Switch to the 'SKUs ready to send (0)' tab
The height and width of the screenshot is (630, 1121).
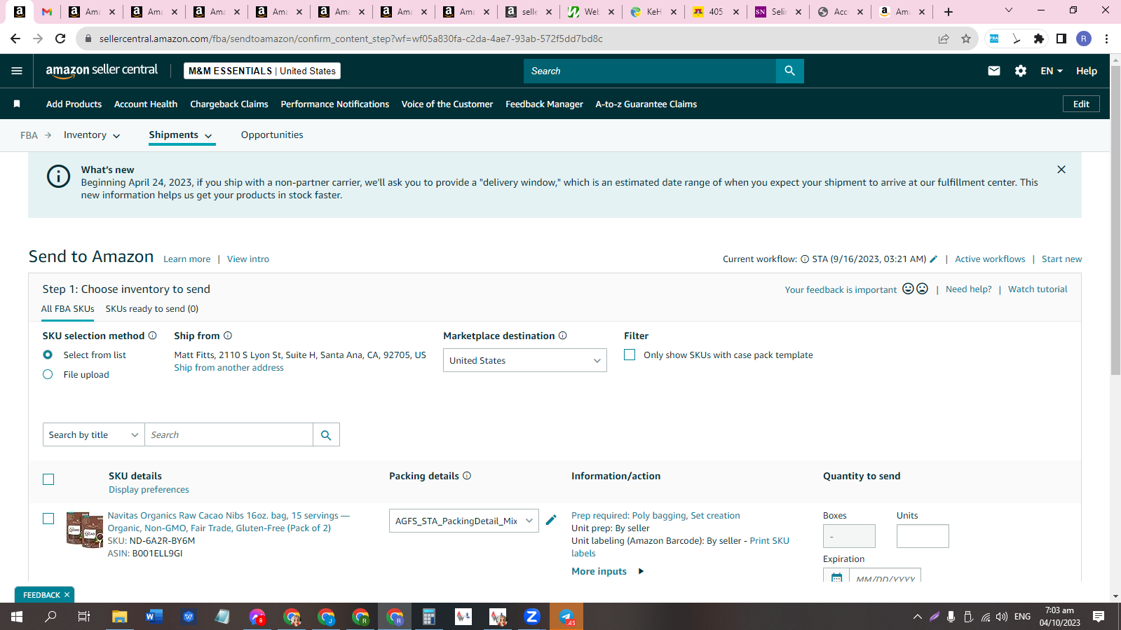152,309
